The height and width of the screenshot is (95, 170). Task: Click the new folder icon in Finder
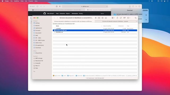tap(124, 18)
